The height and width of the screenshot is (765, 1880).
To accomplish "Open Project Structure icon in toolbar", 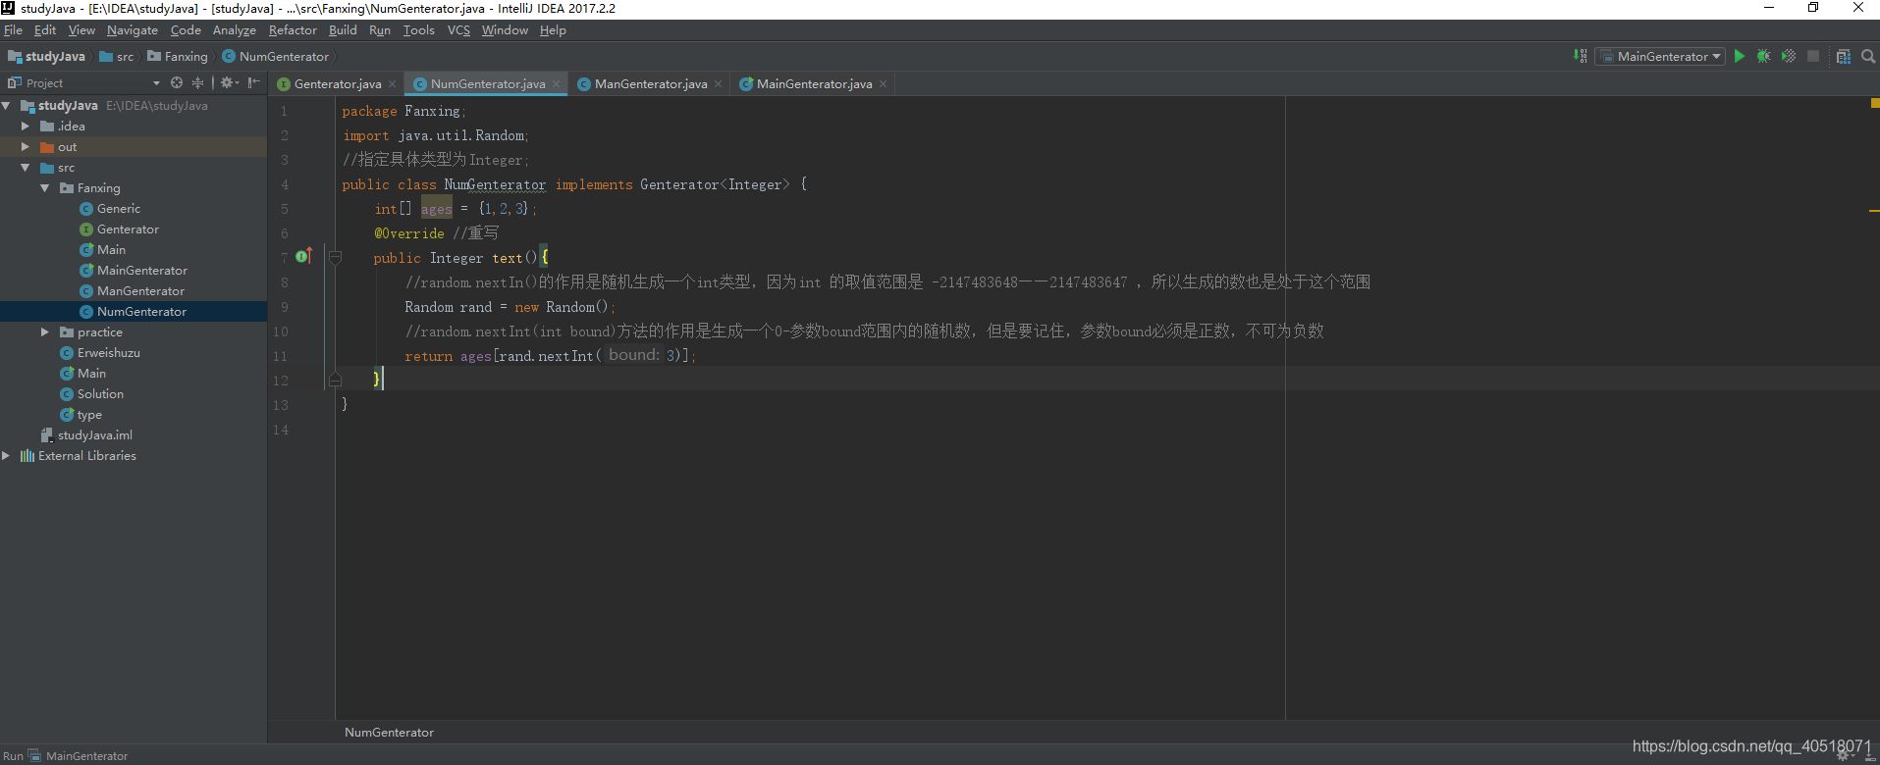I will [1844, 56].
